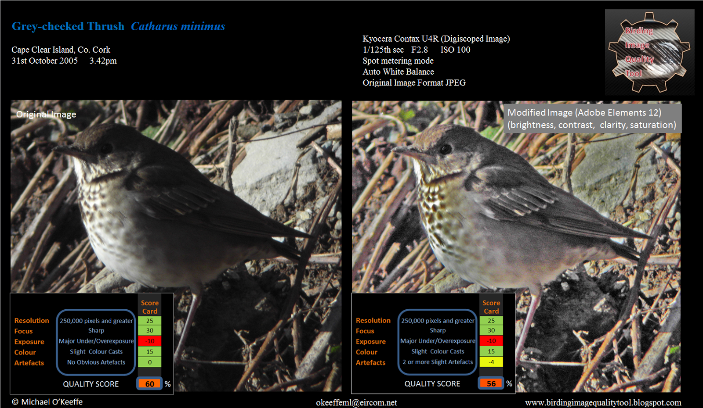This screenshot has width=703, height=408.
Task: Select the Original Image thrush photo
Action: pyautogui.click(x=176, y=245)
